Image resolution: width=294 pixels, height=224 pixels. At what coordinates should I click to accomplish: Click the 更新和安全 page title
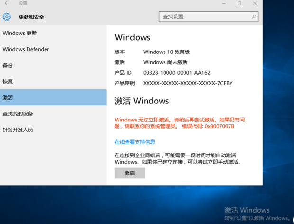click(x=31, y=17)
